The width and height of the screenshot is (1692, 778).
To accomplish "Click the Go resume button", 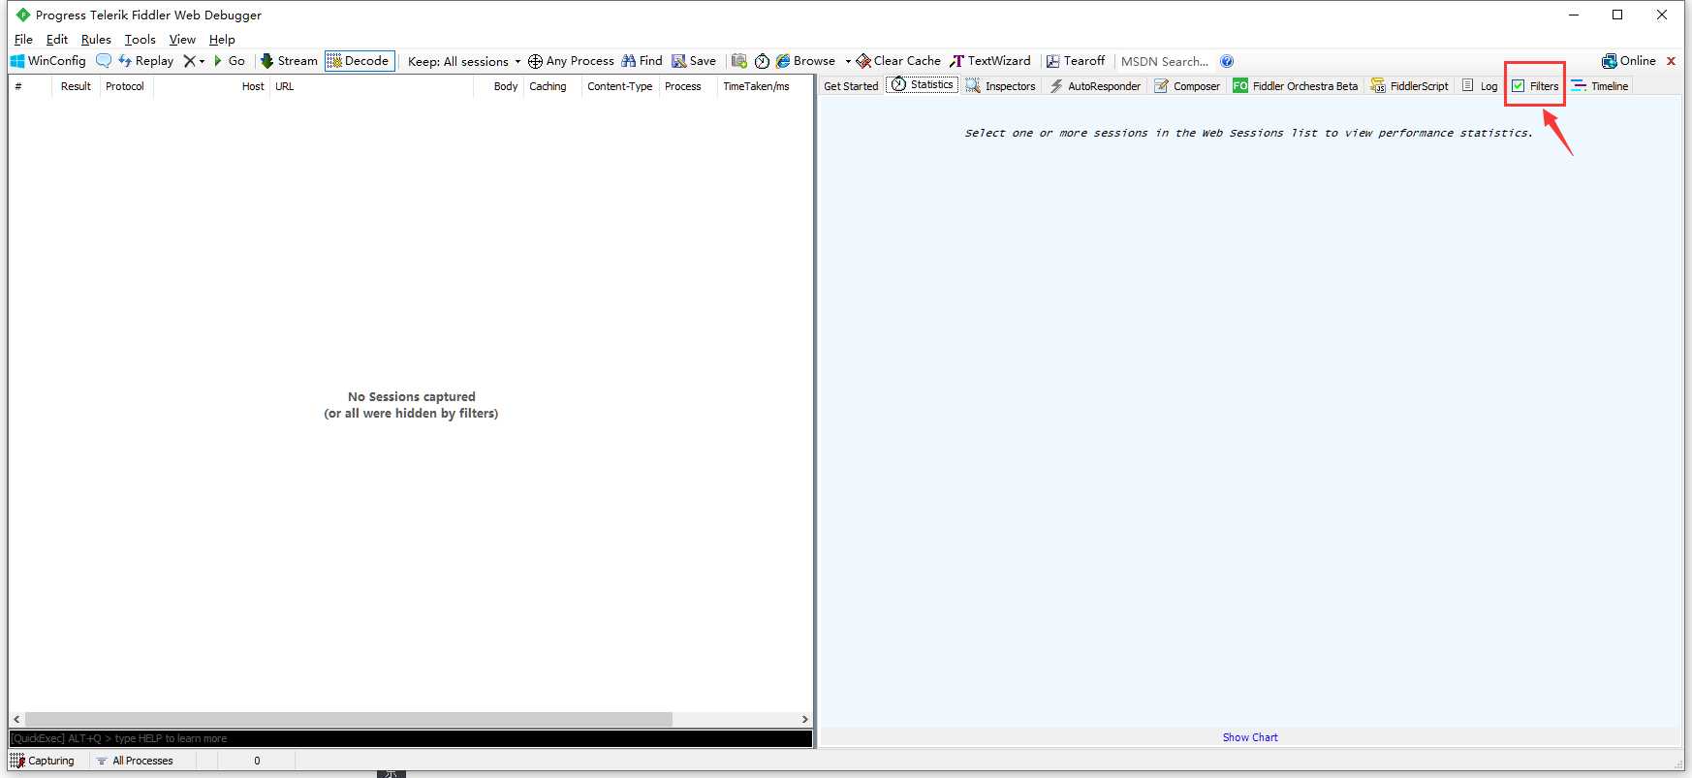I will coord(230,61).
